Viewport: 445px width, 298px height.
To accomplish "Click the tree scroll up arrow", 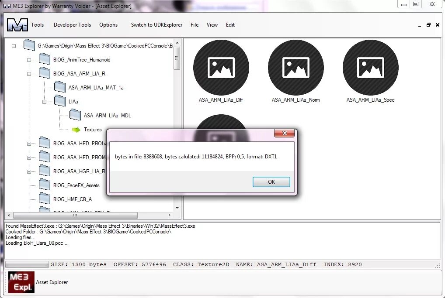I will click(x=177, y=43).
